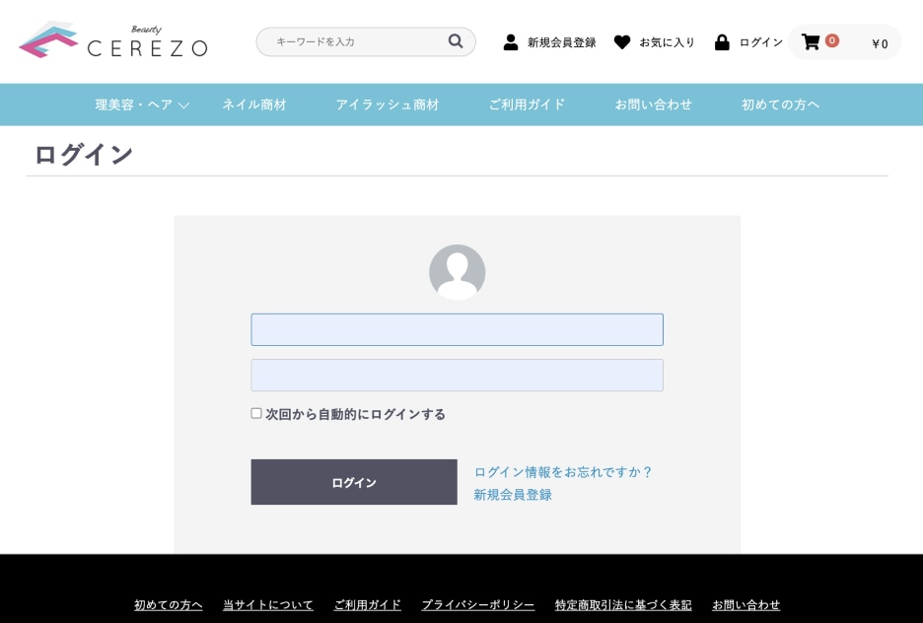Click the Beauty CEREZO logo

(x=113, y=40)
